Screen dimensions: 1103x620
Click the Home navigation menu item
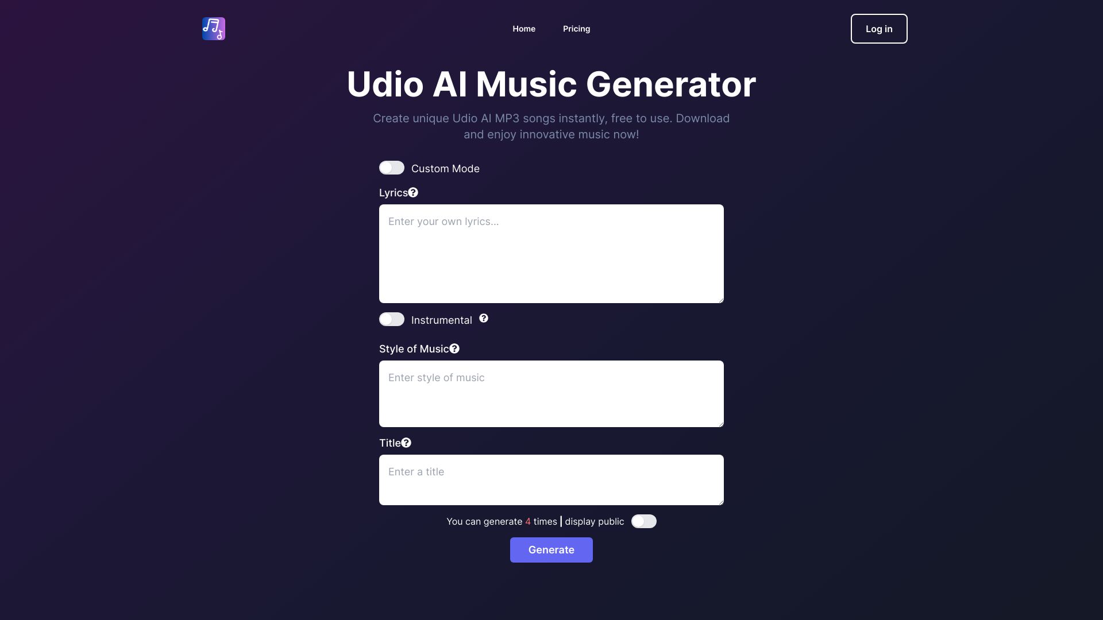point(523,28)
